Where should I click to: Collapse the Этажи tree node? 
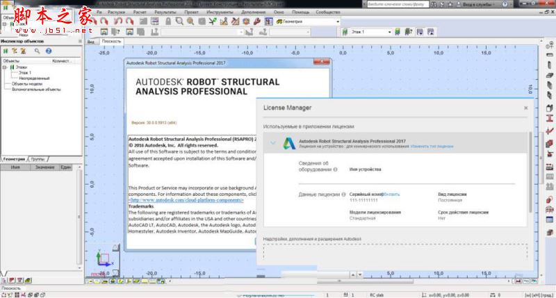click(5, 67)
